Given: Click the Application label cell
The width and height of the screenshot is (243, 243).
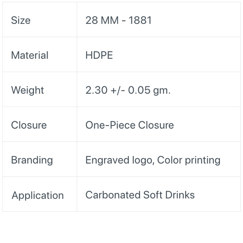Looking at the screenshot, I should tap(40, 194).
